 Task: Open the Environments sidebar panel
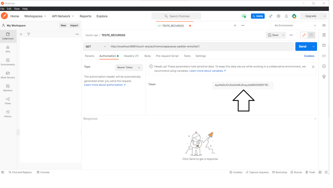pyautogui.click(x=8, y=62)
